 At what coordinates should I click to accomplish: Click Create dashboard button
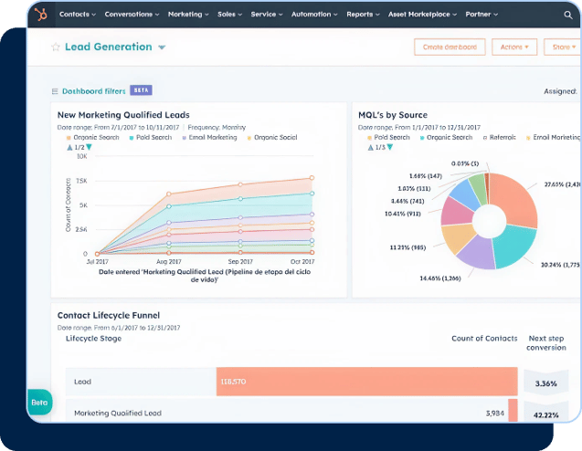[x=450, y=47]
